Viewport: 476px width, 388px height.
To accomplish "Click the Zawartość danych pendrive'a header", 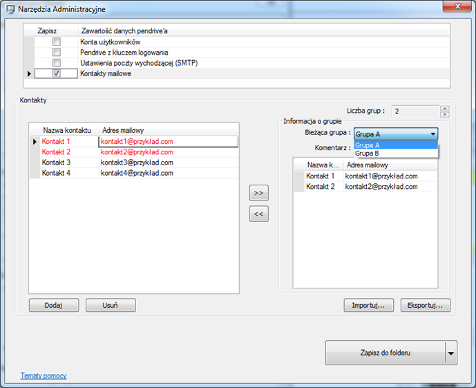I will pyautogui.click(x=124, y=30).
